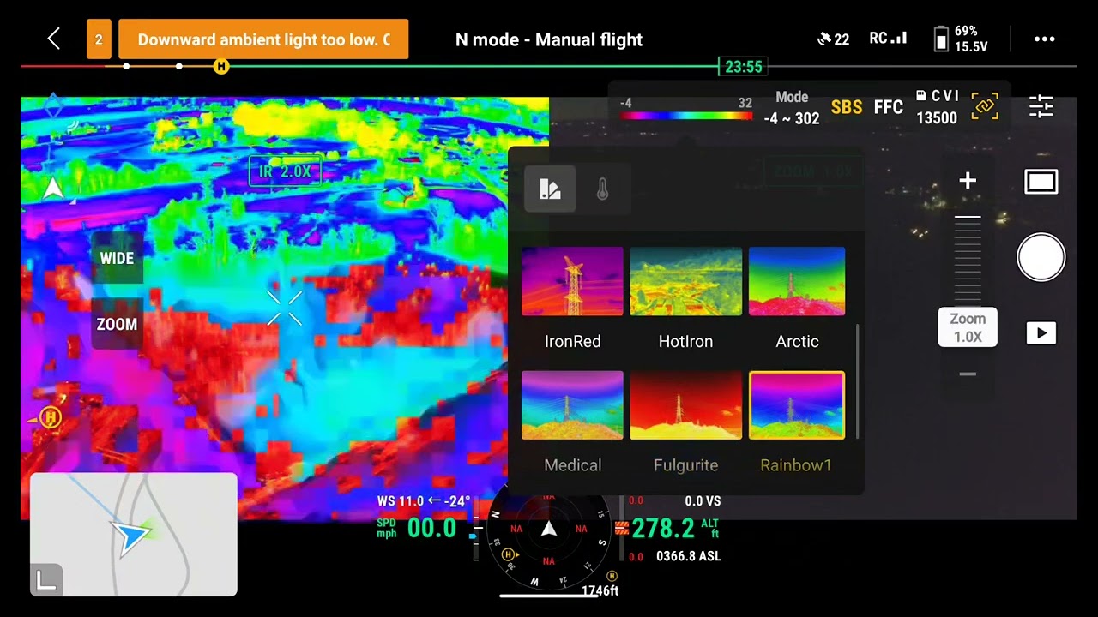Open the photo mode selector icon

click(x=1041, y=182)
